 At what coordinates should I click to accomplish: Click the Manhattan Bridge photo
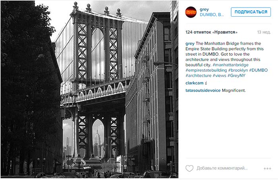click(x=89, y=89)
